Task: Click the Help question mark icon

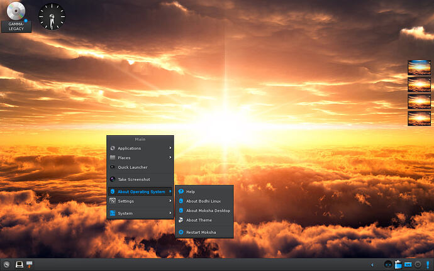Action: pos(181,191)
